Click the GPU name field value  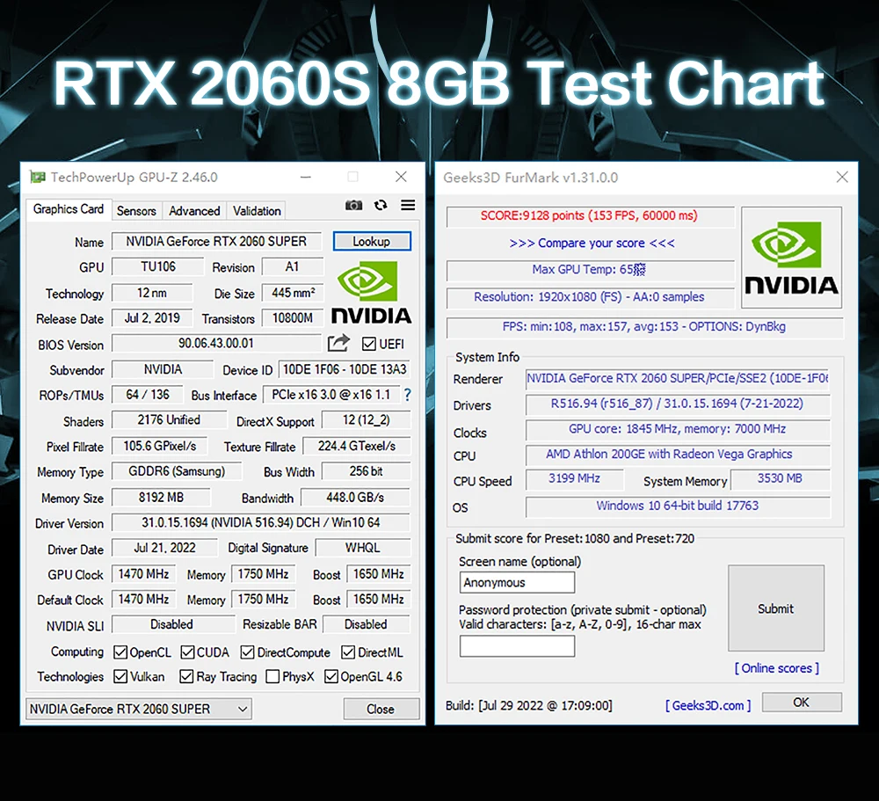[216, 241]
